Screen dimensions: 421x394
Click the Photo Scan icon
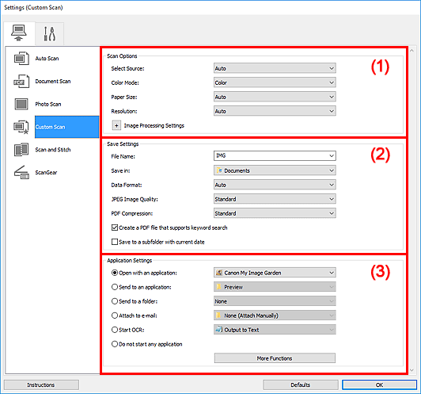tap(21, 104)
